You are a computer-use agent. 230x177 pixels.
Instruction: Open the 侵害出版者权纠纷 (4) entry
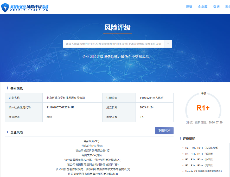coord(93,174)
